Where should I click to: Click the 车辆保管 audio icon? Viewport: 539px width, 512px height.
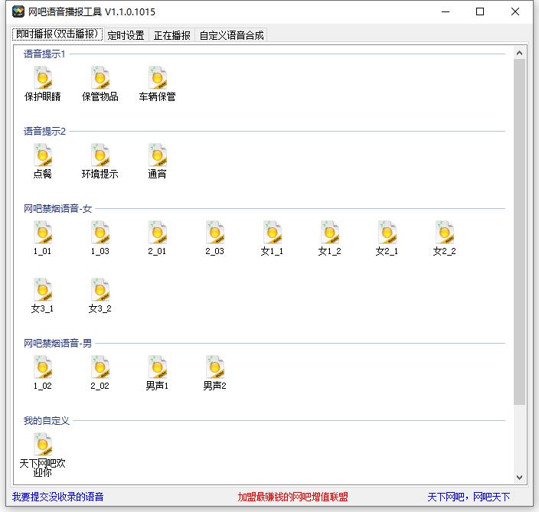(x=158, y=79)
